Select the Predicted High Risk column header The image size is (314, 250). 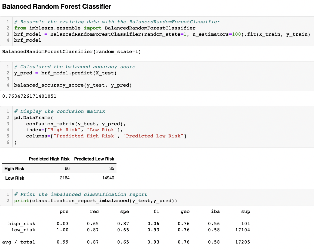tap(49, 159)
